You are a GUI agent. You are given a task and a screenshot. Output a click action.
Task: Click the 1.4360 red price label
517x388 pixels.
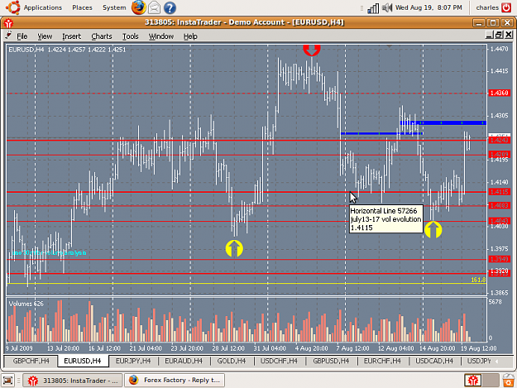tap(499, 93)
